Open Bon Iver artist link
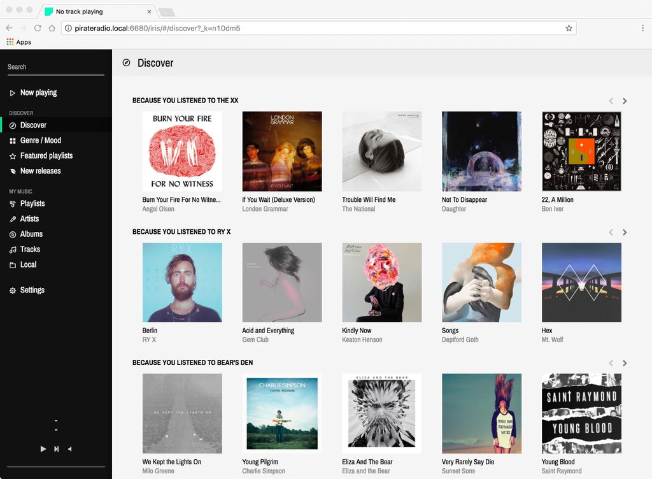Screen dimensions: 652x479 click(552, 209)
